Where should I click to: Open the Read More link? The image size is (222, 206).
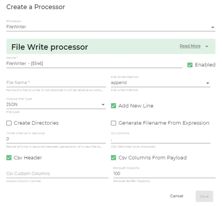190,46
